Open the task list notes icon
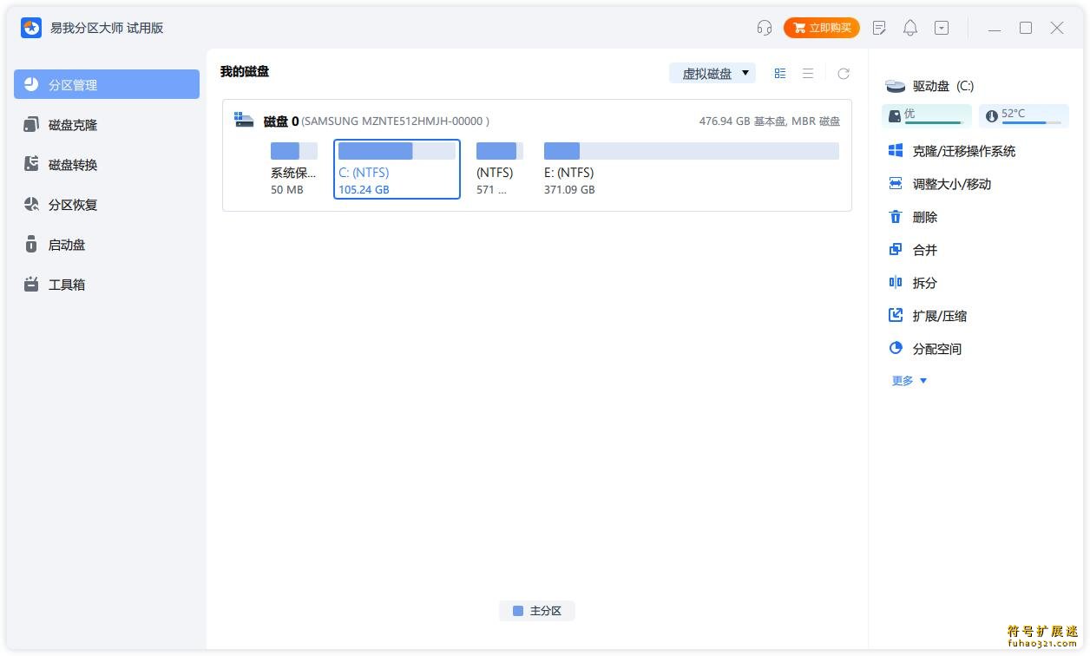 coord(879,28)
